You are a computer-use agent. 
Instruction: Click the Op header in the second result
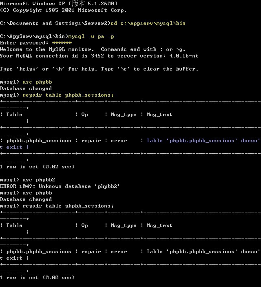click(x=84, y=225)
